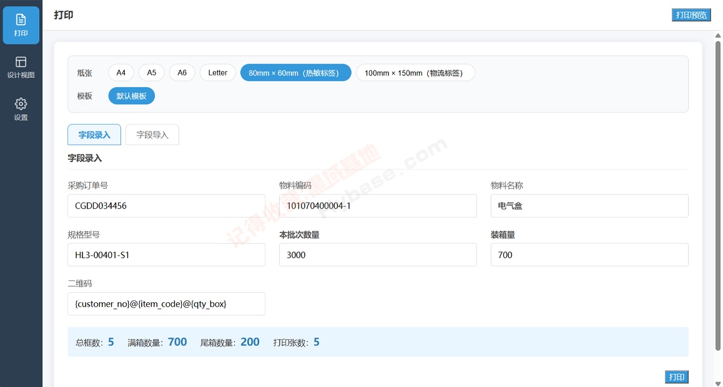Click the 尾箱数量 value 200
723x387 pixels.
pos(250,342)
